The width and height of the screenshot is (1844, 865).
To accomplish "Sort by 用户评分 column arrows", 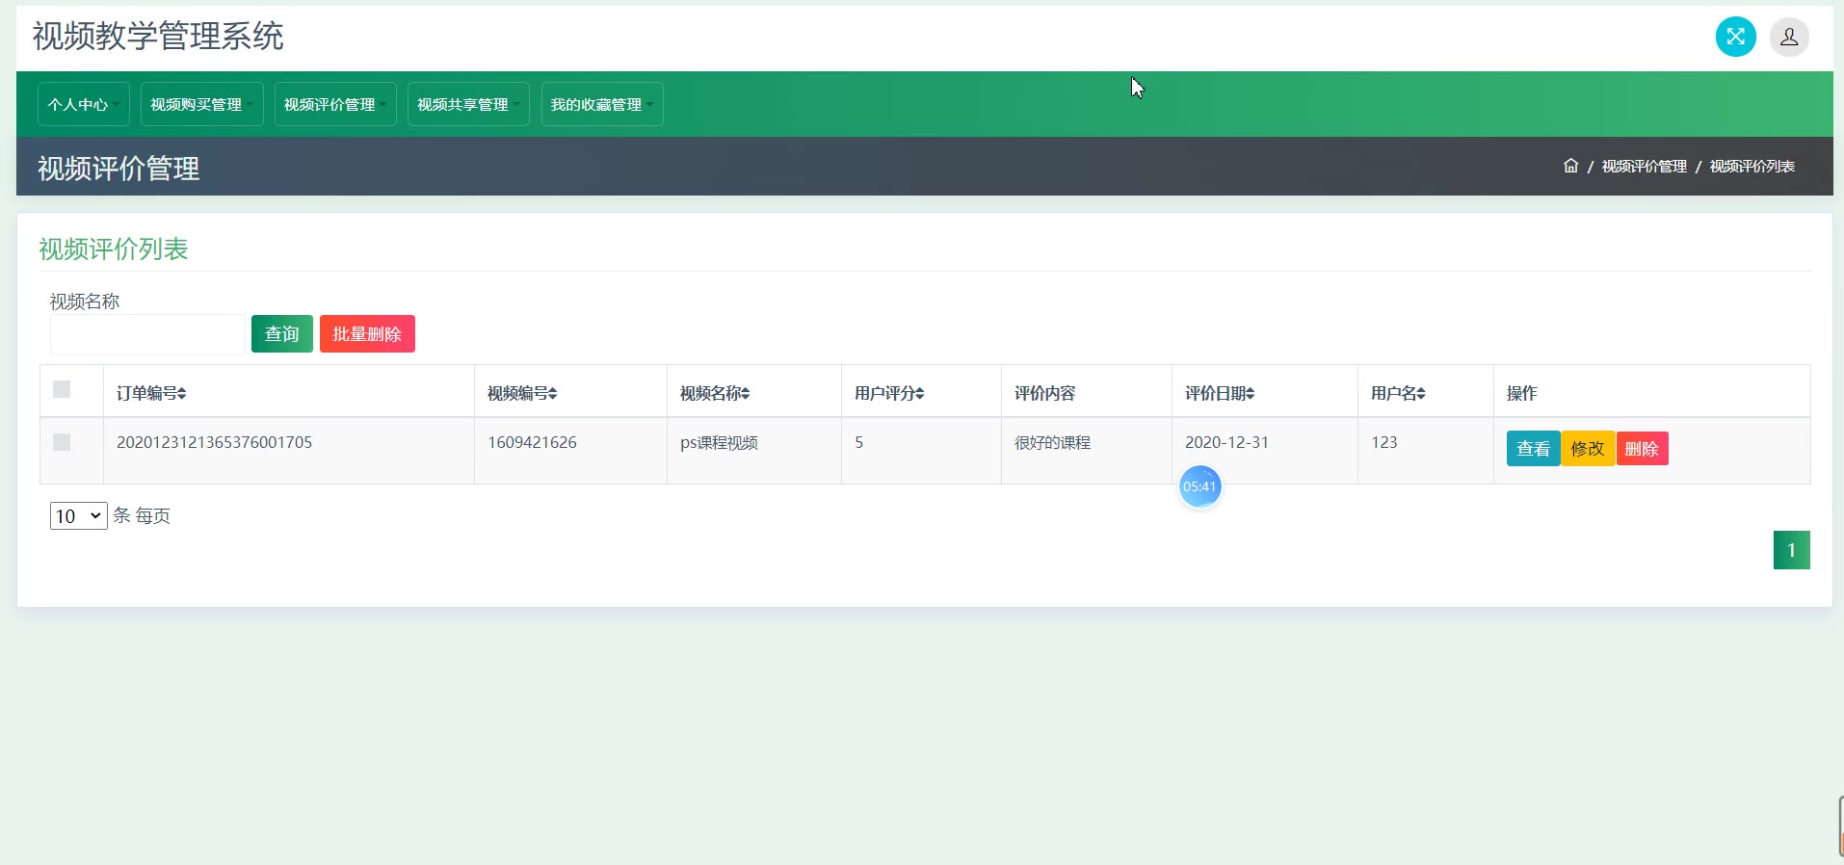I will click(920, 394).
